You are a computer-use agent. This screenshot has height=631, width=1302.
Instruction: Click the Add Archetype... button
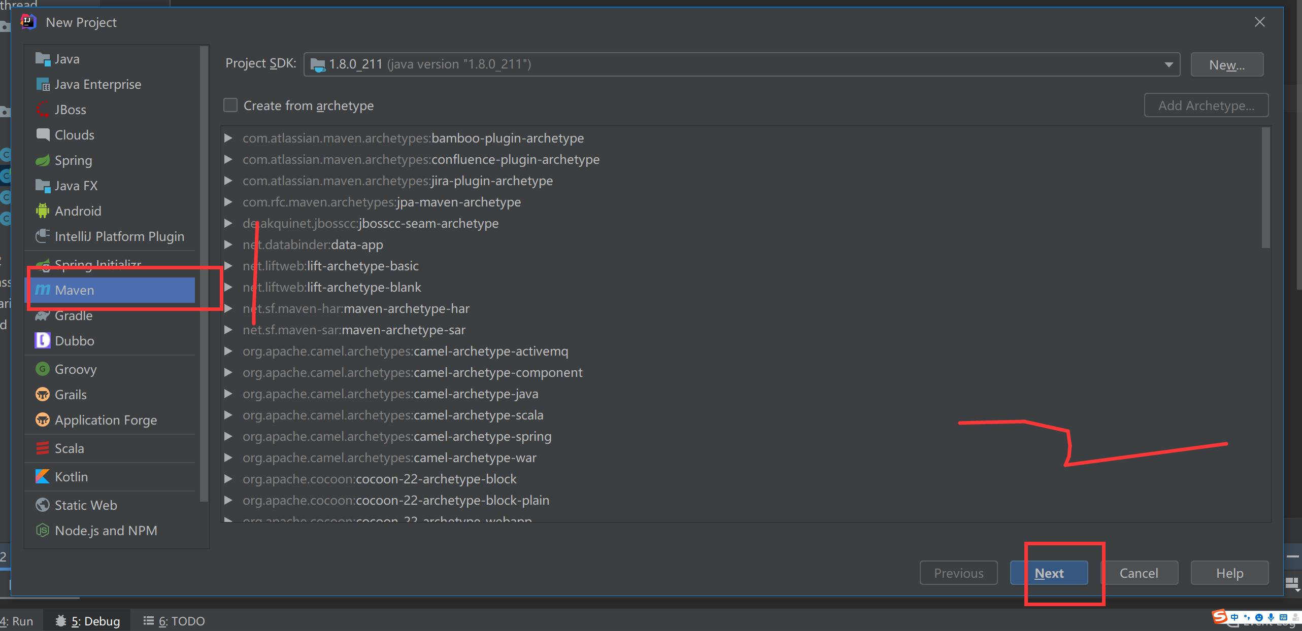click(1206, 105)
